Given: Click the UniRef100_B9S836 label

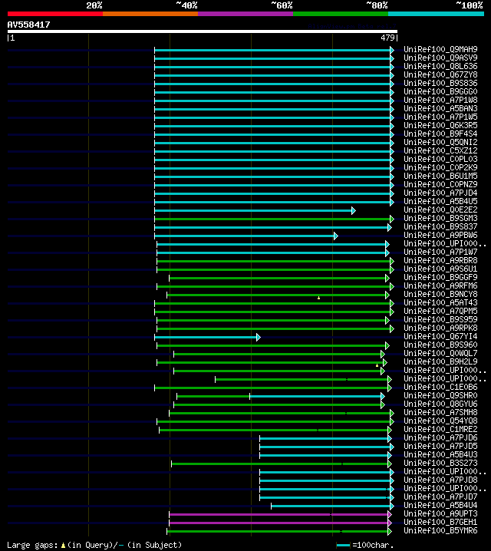Looking at the screenshot, I should click(x=440, y=83).
